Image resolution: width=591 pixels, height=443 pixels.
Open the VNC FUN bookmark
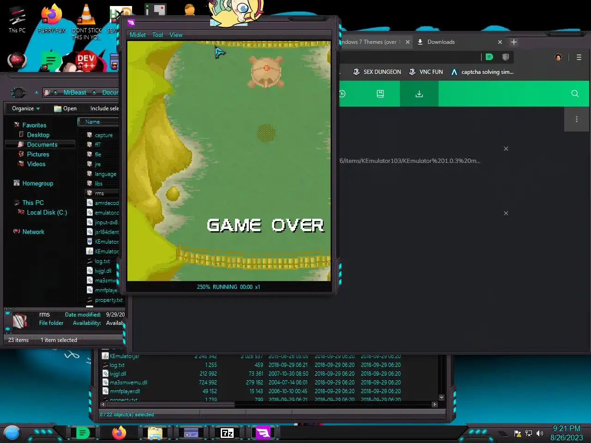pyautogui.click(x=426, y=72)
